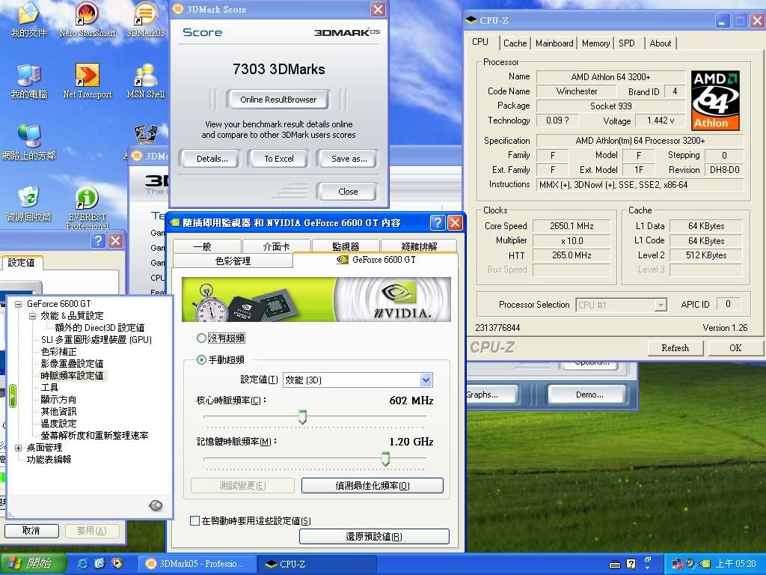Image resolution: width=766 pixels, height=575 pixels.
Task: Click the media player quick launch icon
Action: point(117,564)
